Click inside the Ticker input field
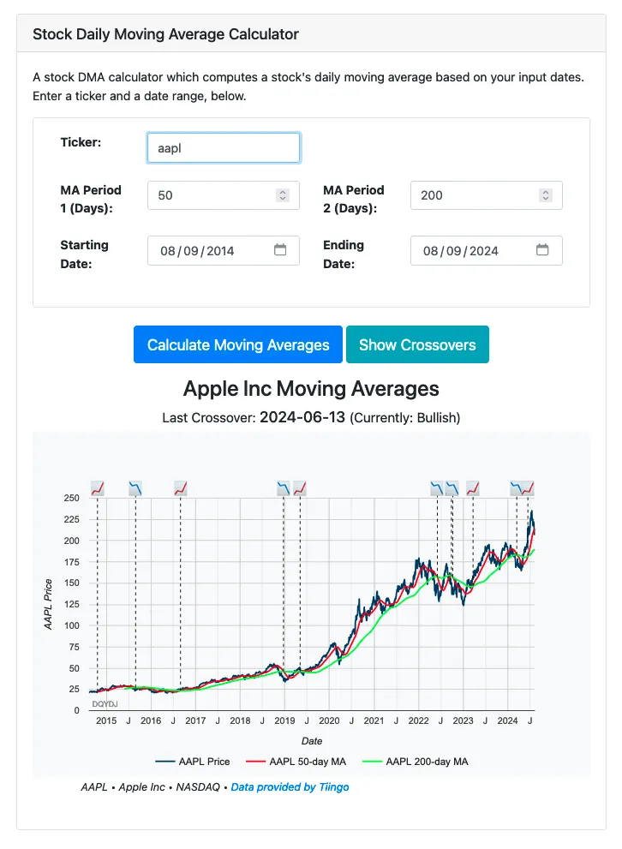The width and height of the screenshot is (622, 849). [x=223, y=147]
